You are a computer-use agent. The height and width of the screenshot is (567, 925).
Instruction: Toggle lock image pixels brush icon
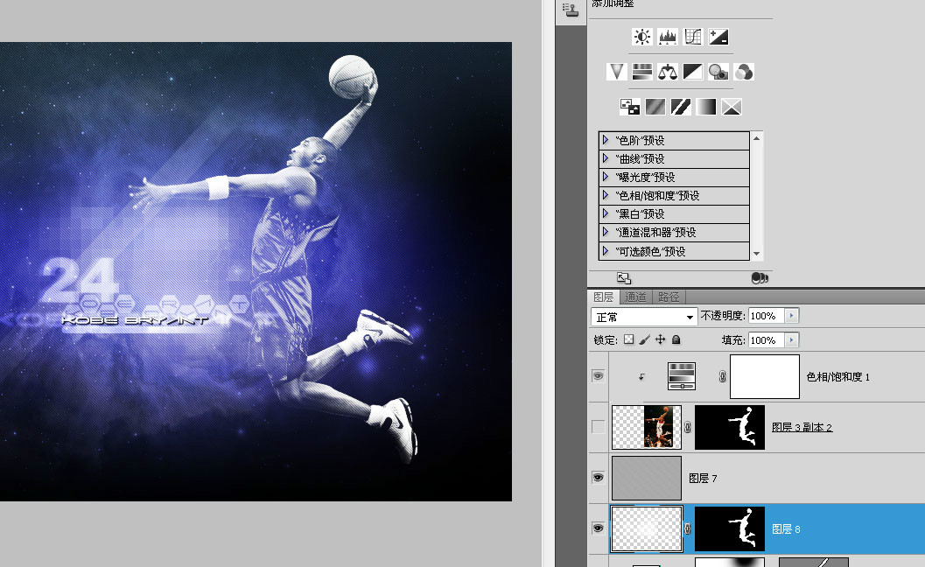645,339
